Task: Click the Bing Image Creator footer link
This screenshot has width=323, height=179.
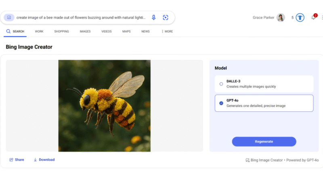Action: 266,160
